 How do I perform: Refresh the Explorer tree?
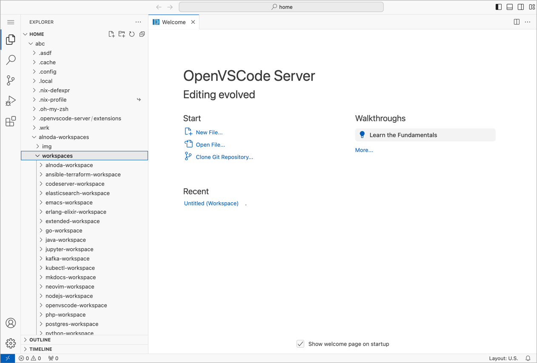coord(132,34)
